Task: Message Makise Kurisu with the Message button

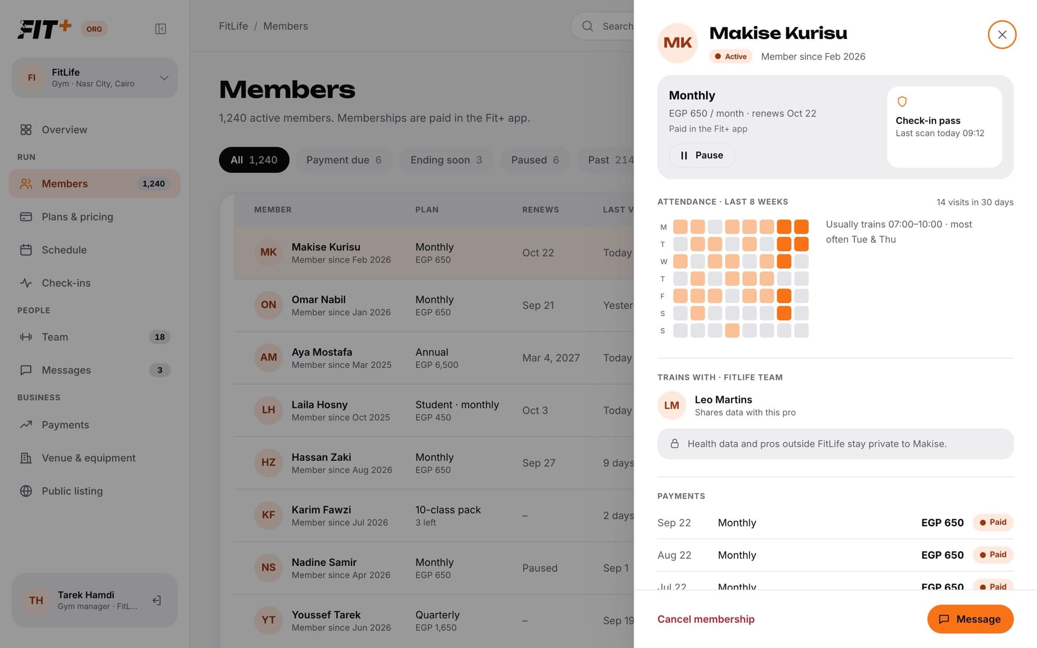Action: tap(970, 619)
